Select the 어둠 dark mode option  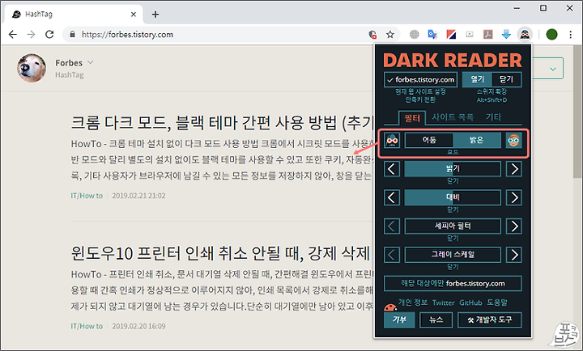click(x=428, y=141)
